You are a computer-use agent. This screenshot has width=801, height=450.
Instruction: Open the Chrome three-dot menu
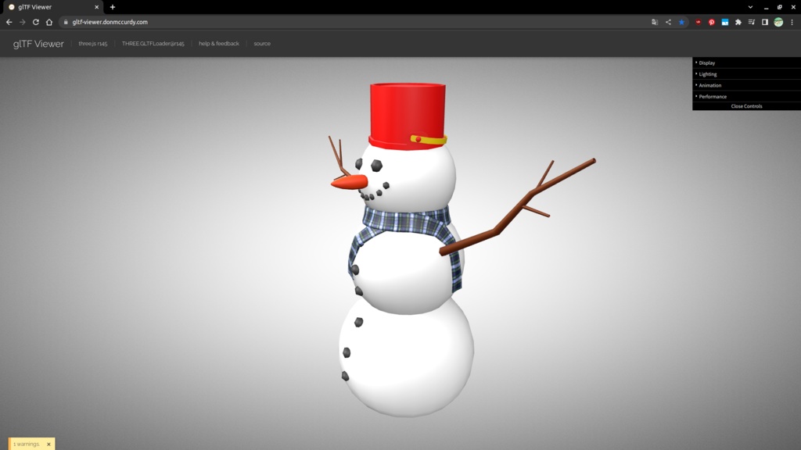click(x=792, y=22)
